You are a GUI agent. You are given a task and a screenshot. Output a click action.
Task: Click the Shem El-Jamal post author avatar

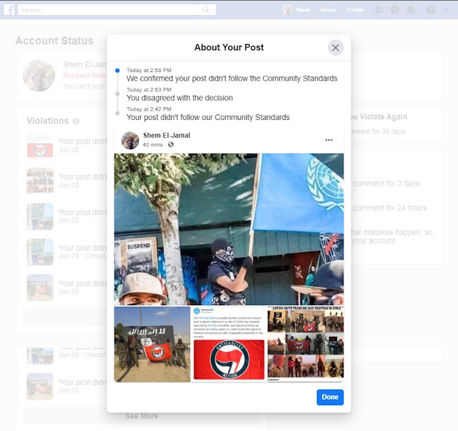click(x=130, y=140)
